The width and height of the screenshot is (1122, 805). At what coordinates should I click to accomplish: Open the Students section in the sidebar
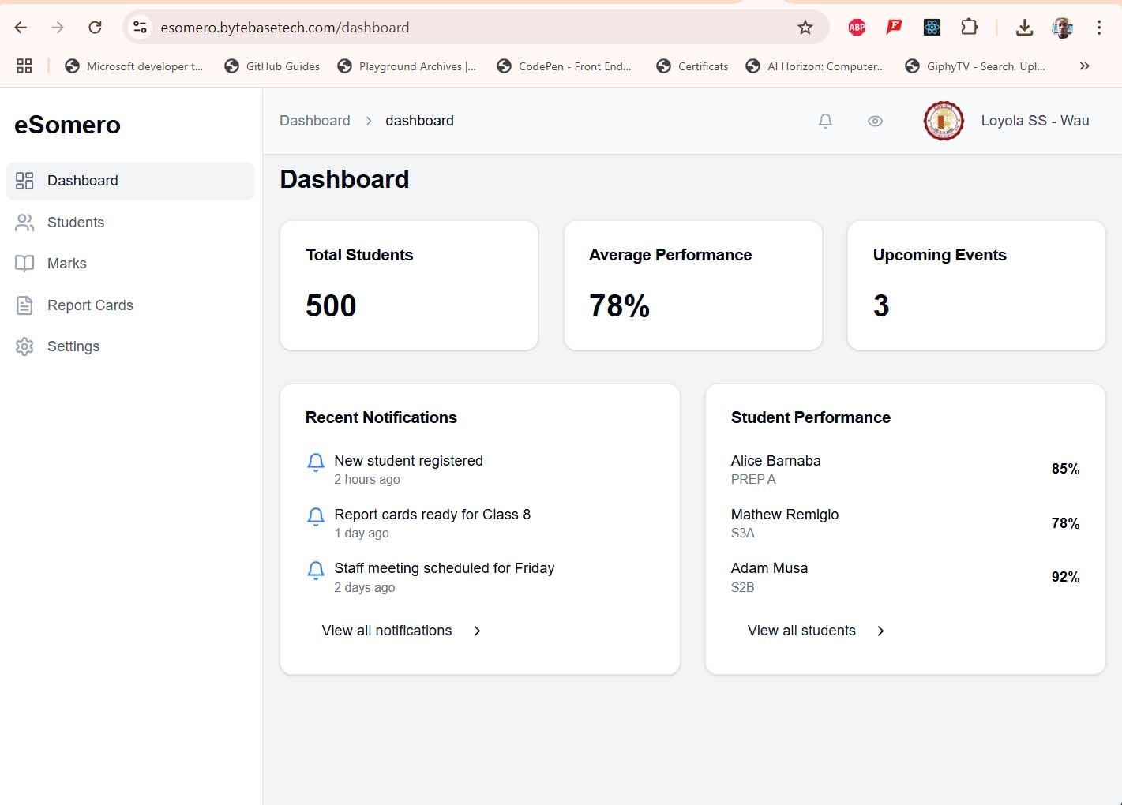(x=76, y=222)
